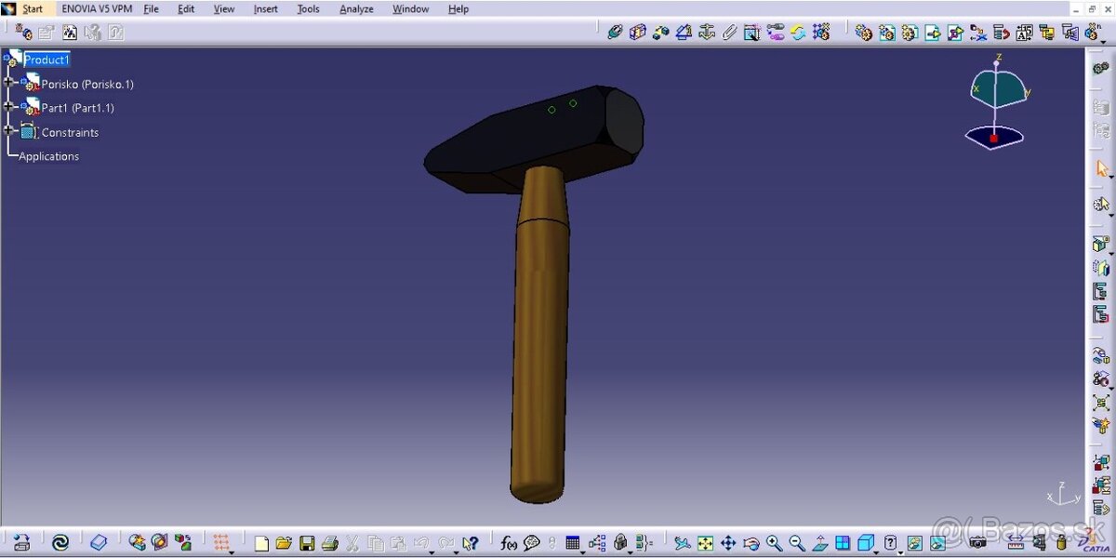This screenshot has width=1116, height=558.
Task: Click the Update assembly icon
Action: (x=798, y=32)
